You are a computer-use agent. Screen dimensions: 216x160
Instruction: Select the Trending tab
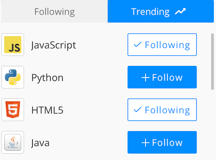coord(161,11)
